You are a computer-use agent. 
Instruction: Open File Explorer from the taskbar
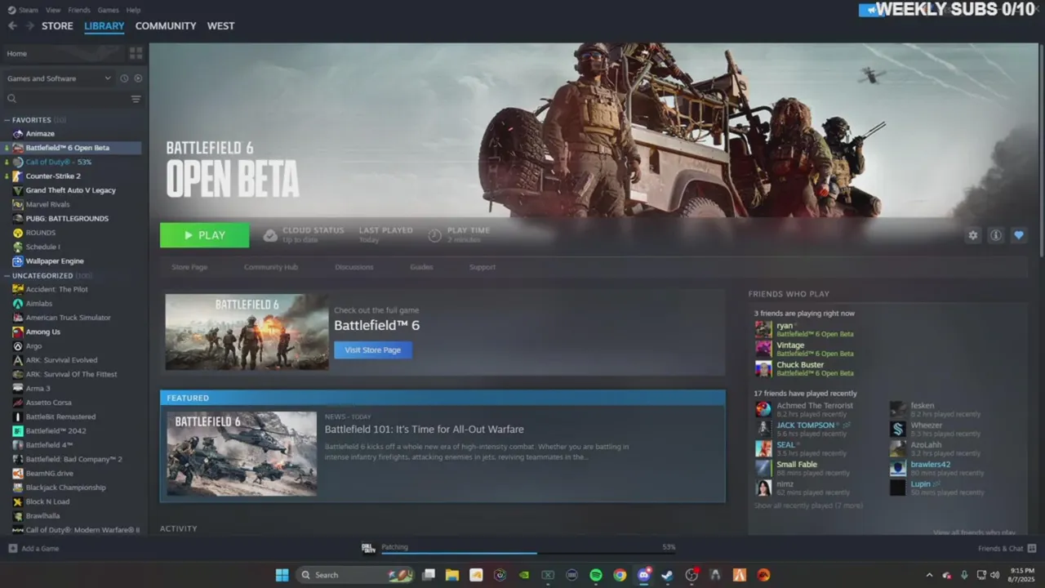click(x=452, y=575)
